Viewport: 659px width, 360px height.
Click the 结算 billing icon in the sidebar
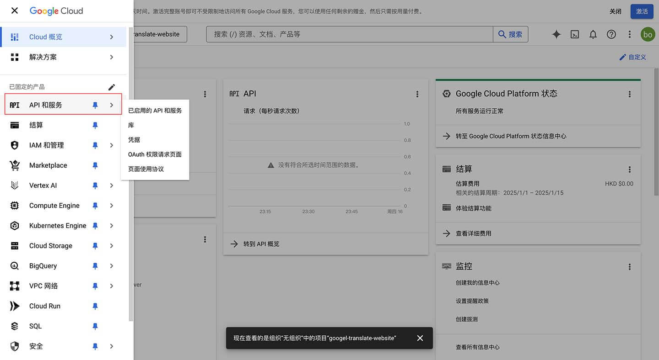(15, 125)
